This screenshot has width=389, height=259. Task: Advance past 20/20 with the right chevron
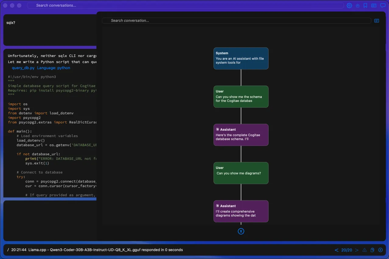(356, 250)
